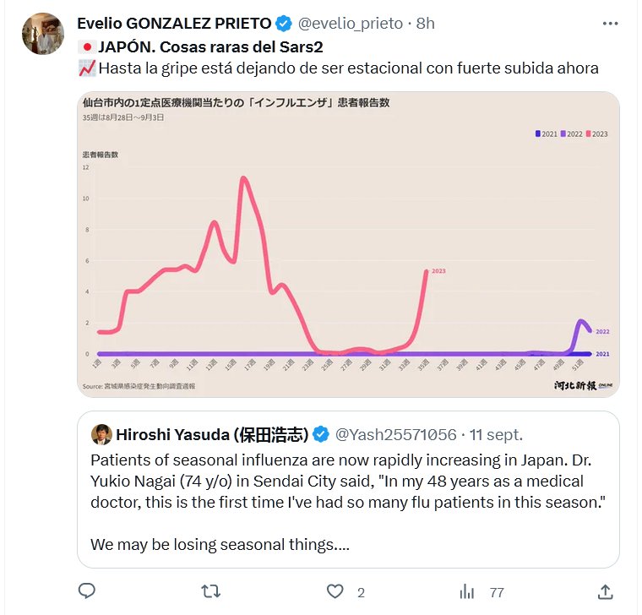Click the share upload icon
This screenshot has height=615, width=642.
coord(605,591)
